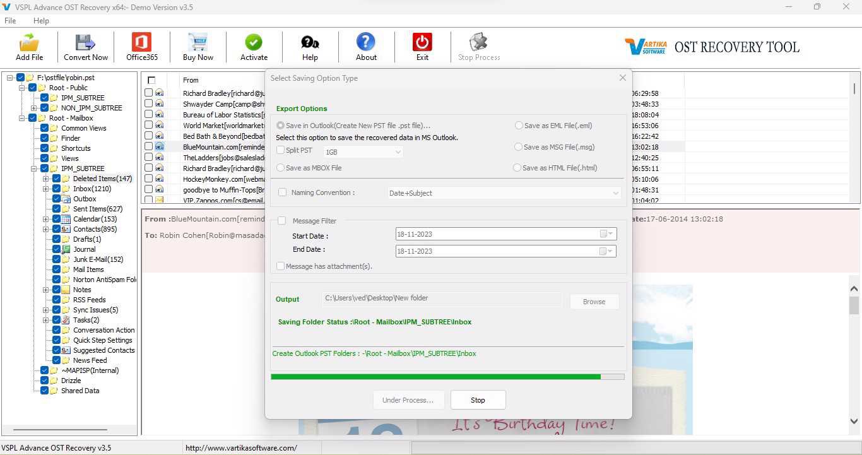Click the Vartika Software logo
The image size is (862, 455).
pos(645,47)
